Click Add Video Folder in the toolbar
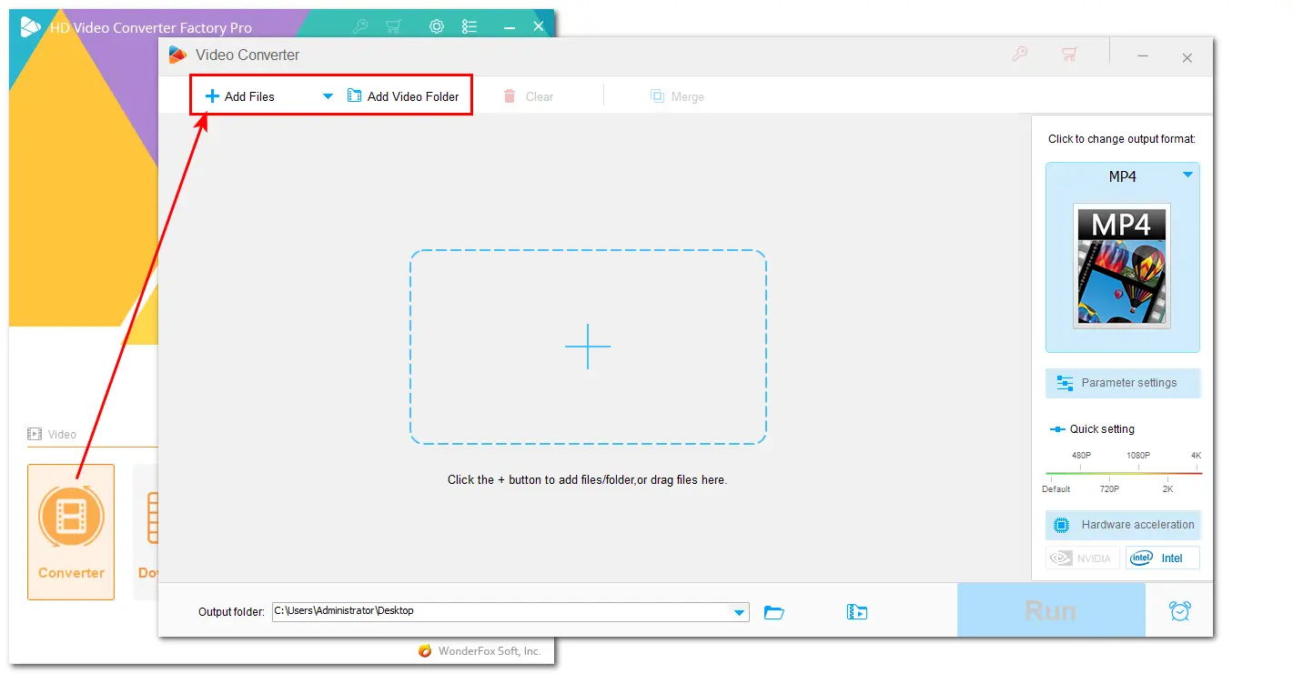 coord(403,96)
